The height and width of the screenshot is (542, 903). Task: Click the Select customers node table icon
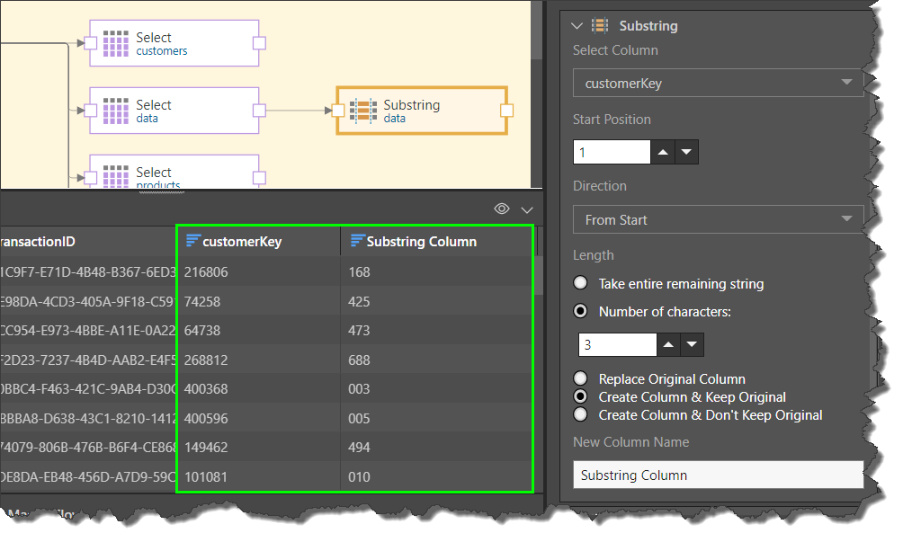116,44
